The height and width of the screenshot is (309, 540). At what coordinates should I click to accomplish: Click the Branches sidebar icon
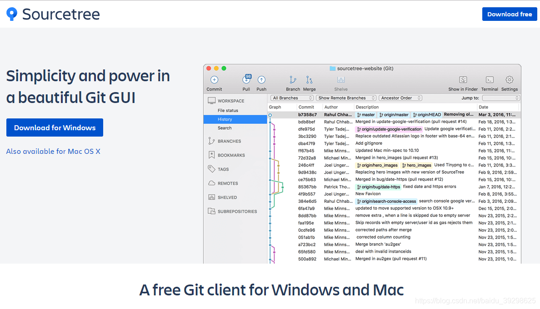point(211,141)
